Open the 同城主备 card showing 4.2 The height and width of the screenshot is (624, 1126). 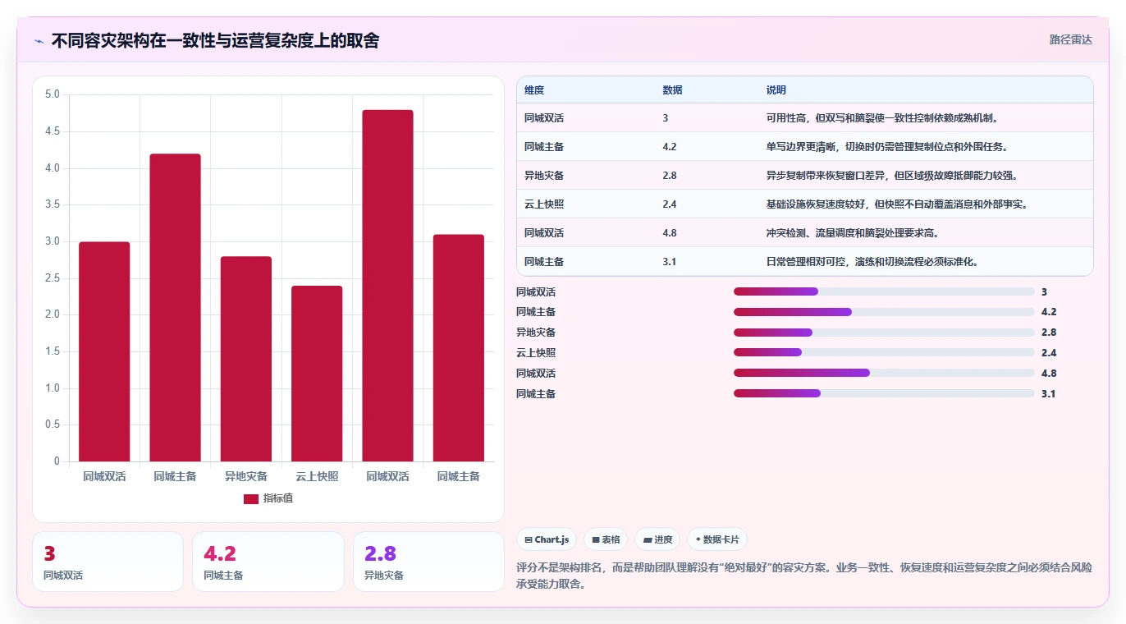click(x=268, y=562)
